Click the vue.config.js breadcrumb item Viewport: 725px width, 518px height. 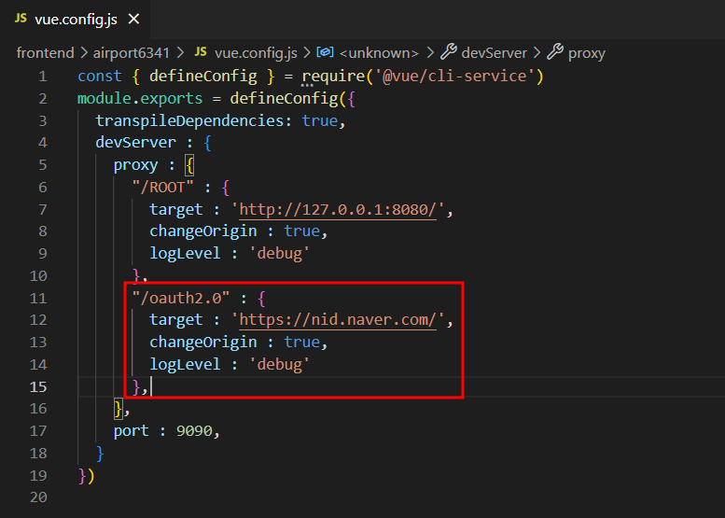pos(256,52)
